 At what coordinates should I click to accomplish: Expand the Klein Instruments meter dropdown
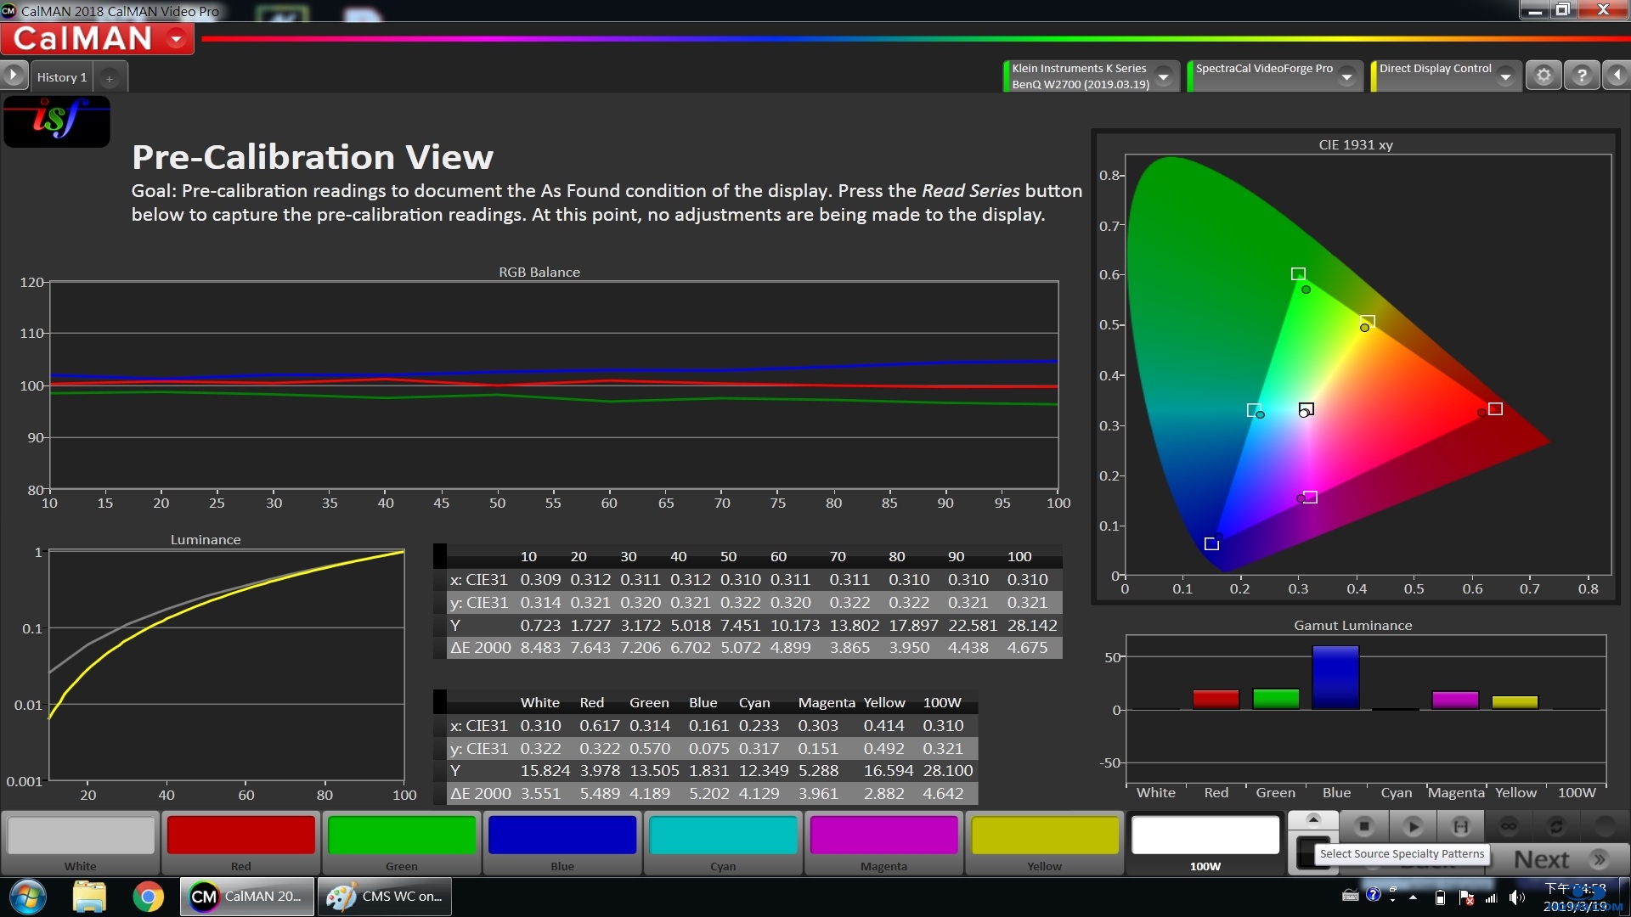tap(1164, 76)
